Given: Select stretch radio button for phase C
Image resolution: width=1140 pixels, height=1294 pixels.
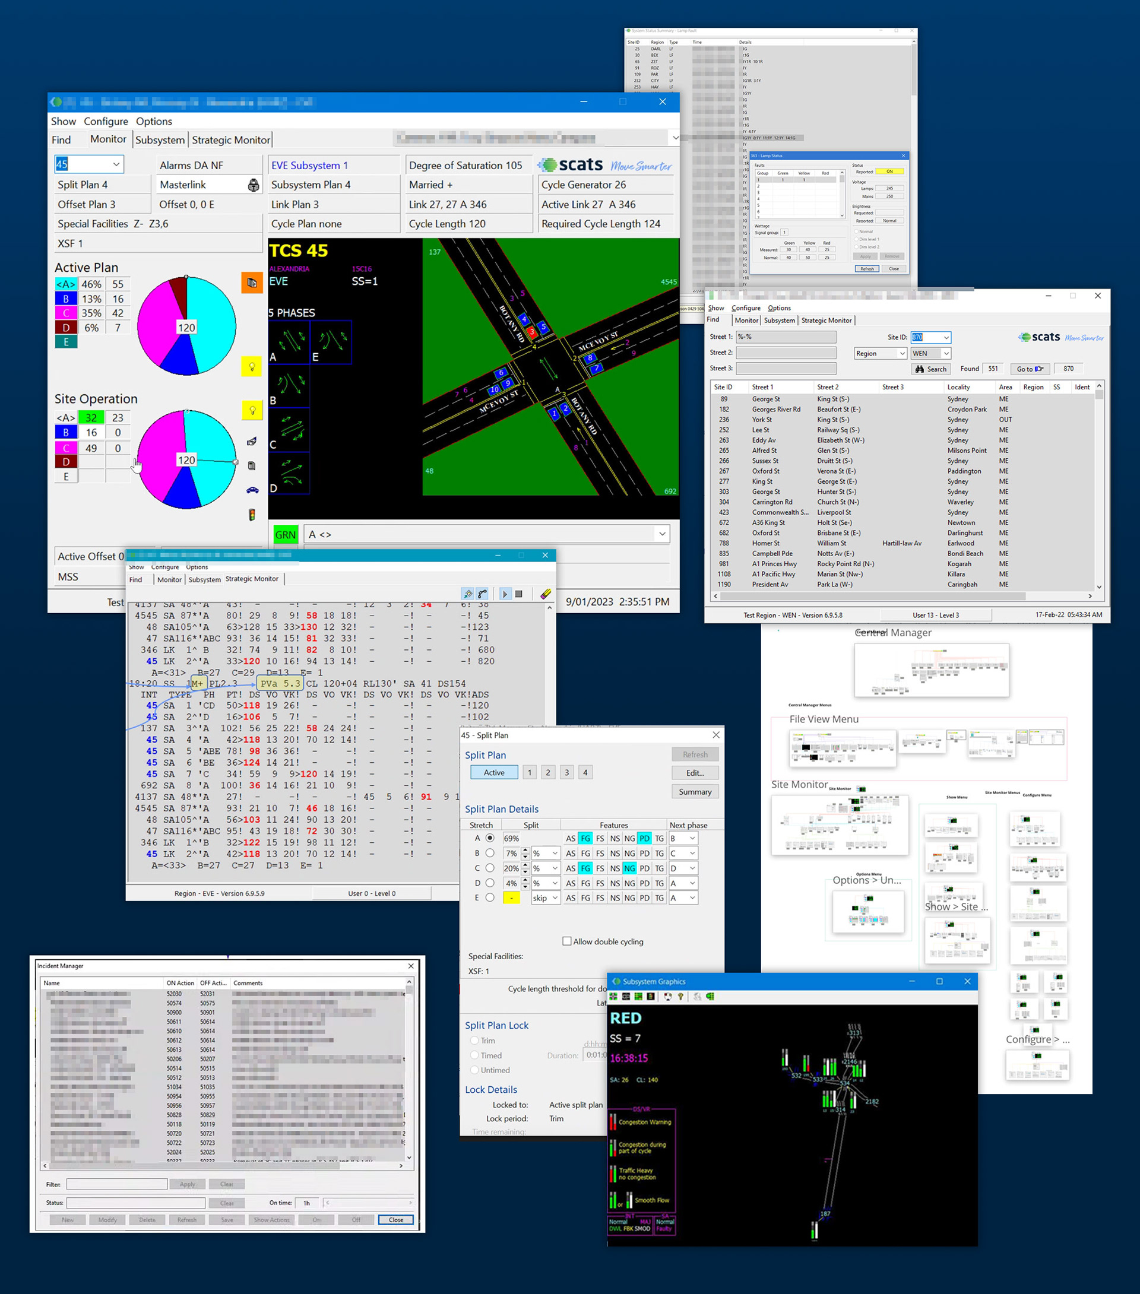Looking at the screenshot, I should pyautogui.click(x=490, y=868).
